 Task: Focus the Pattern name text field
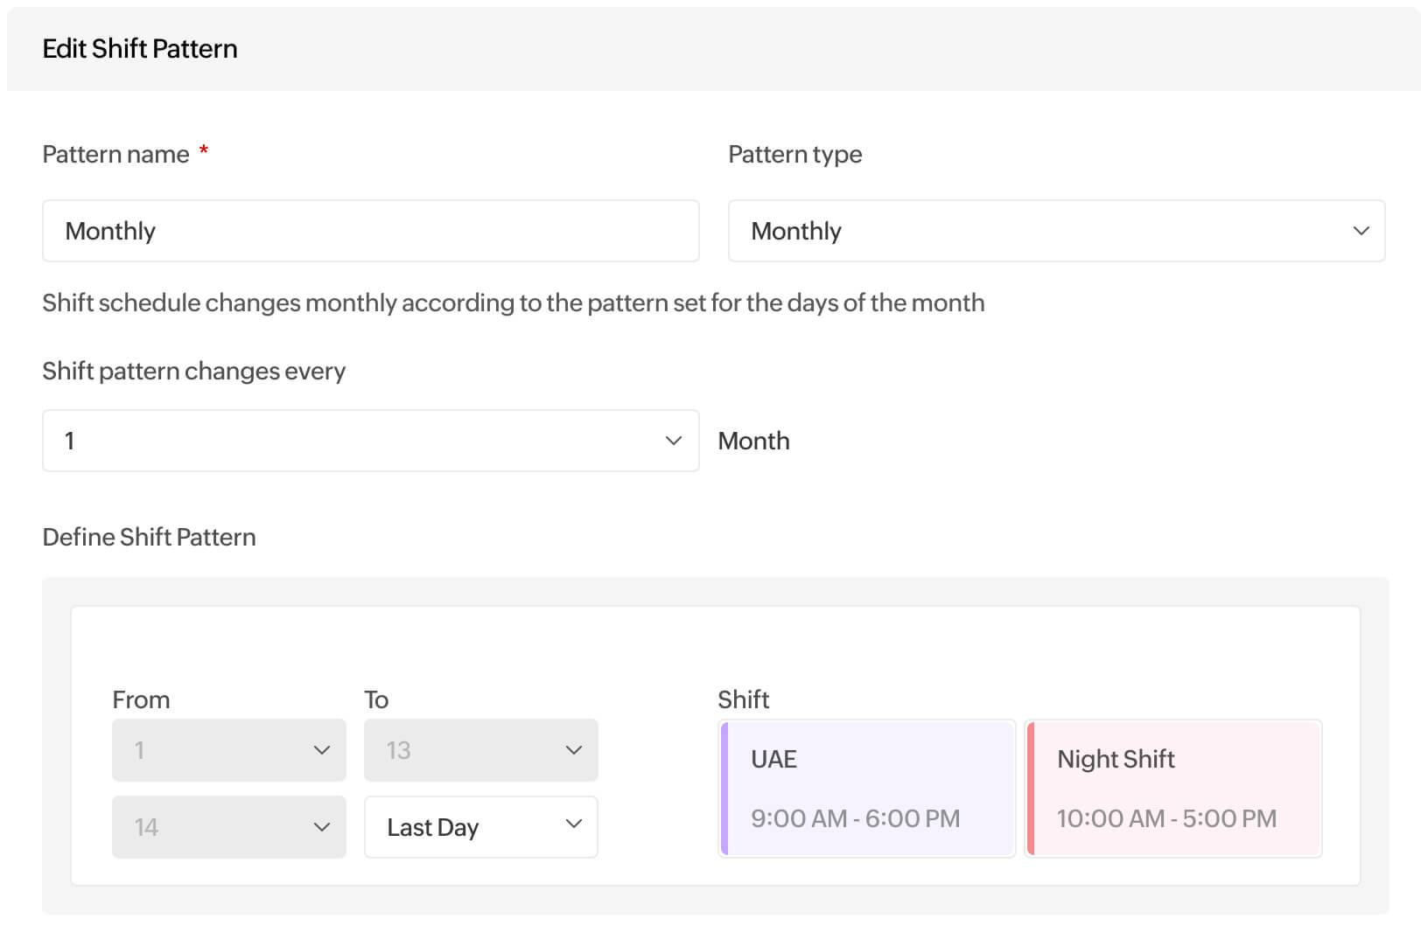pyautogui.click(x=370, y=231)
